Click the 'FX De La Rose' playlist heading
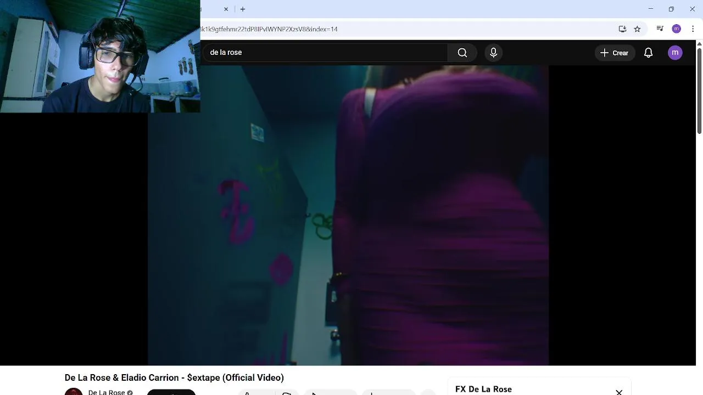The height and width of the screenshot is (395, 703). (x=483, y=389)
